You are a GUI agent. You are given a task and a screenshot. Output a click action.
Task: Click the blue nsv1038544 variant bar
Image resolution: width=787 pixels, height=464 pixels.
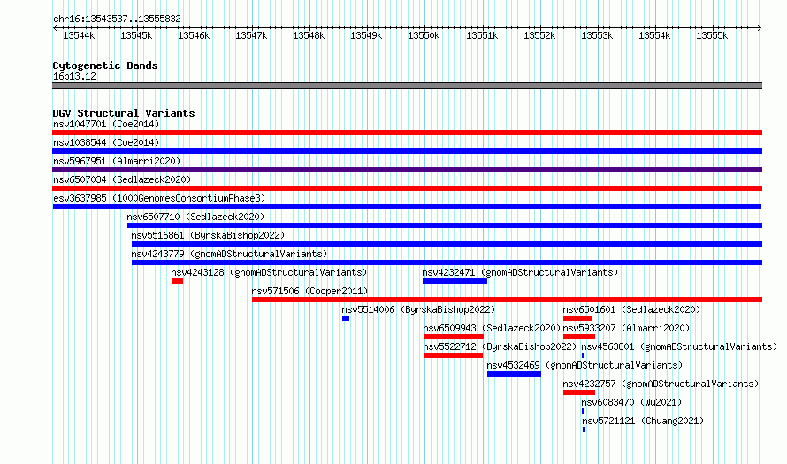(x=407, y=151)
